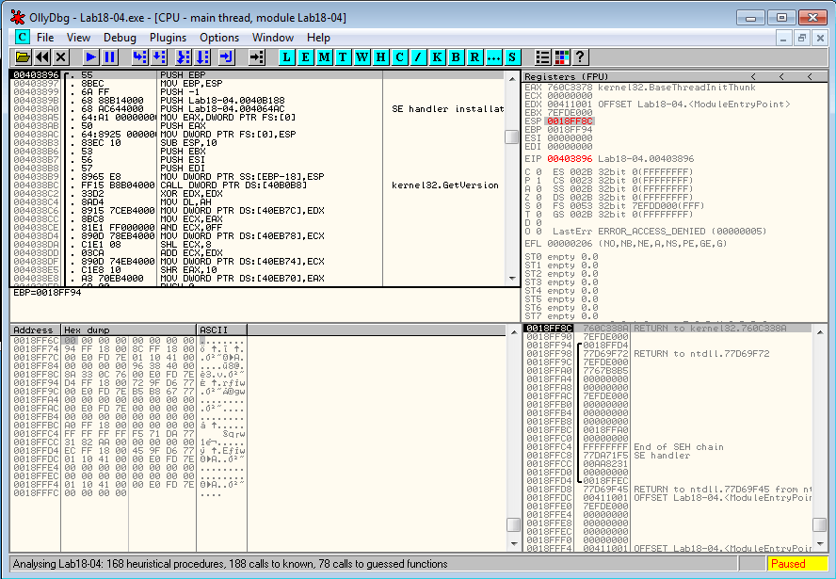Restart the program with the rewind icon
The image size is (836, 579).
41,57
